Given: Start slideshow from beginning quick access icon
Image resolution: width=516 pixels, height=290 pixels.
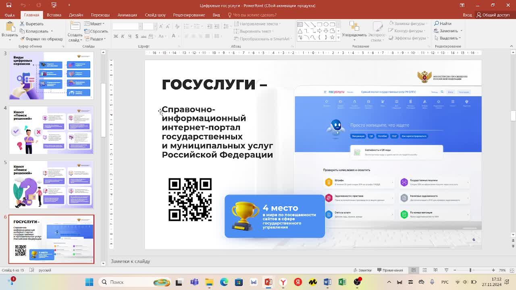Looking at the screenshot, I should coord(54,5).
